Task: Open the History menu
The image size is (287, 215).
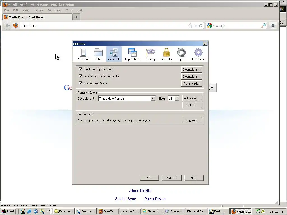Action: pyautogui.click(x=38, y=10)
